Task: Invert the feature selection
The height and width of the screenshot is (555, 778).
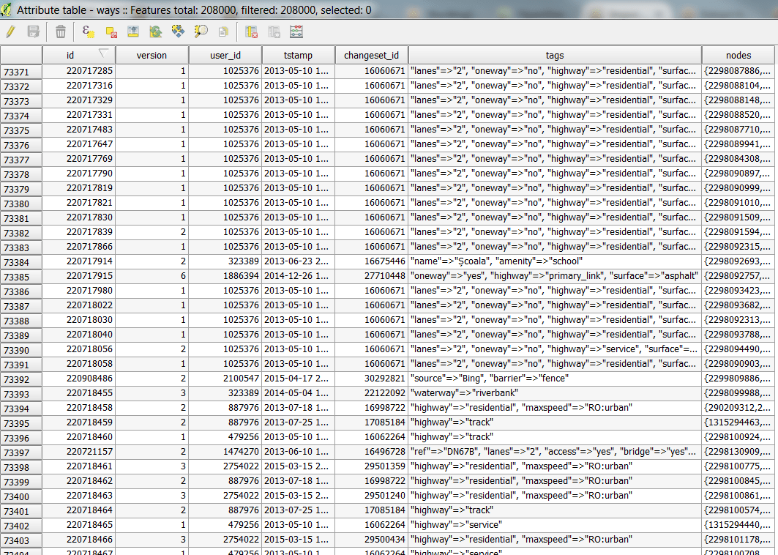Action: coord(157,31)
